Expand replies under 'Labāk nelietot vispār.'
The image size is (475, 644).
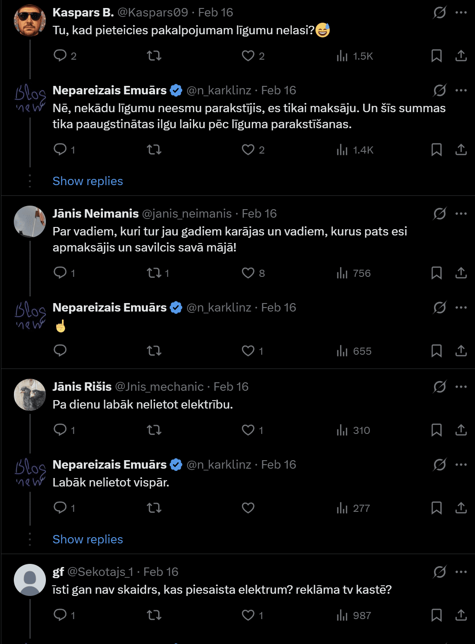tap(88, 539)
